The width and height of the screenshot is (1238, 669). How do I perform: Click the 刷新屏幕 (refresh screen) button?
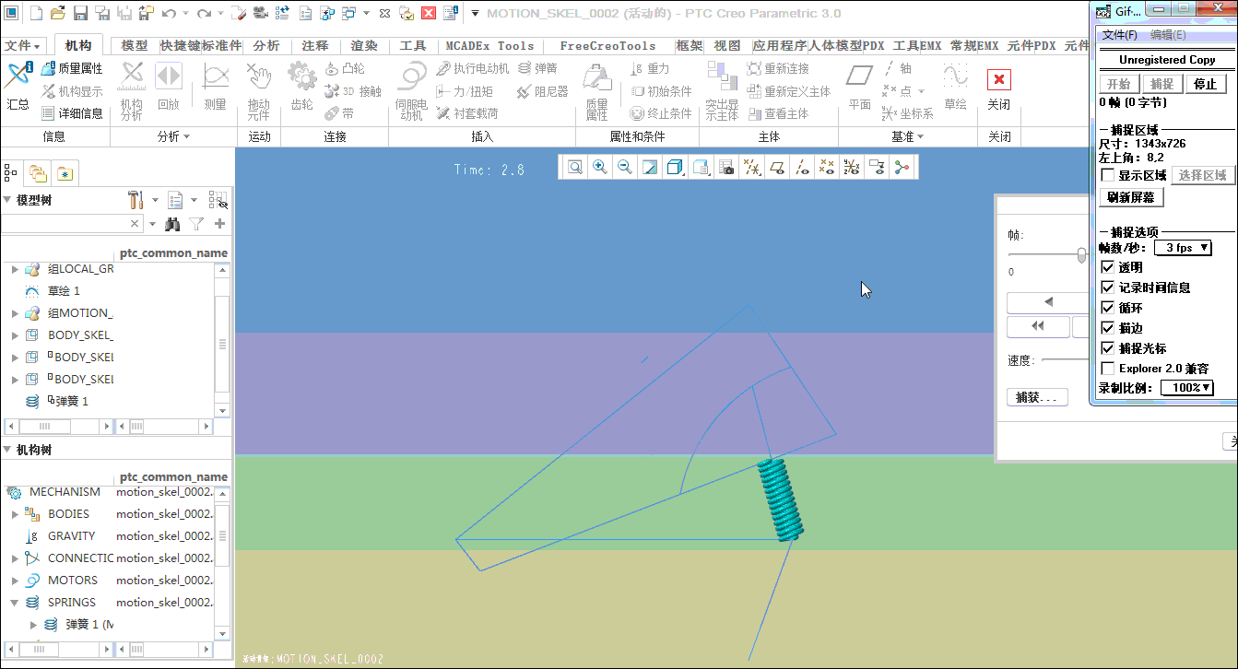(x=1130, y=197)
